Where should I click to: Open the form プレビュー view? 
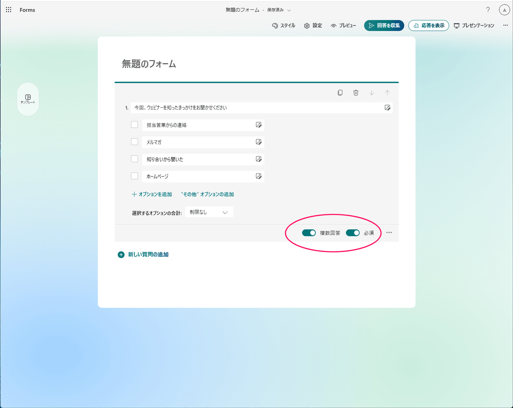coord(343,25)
